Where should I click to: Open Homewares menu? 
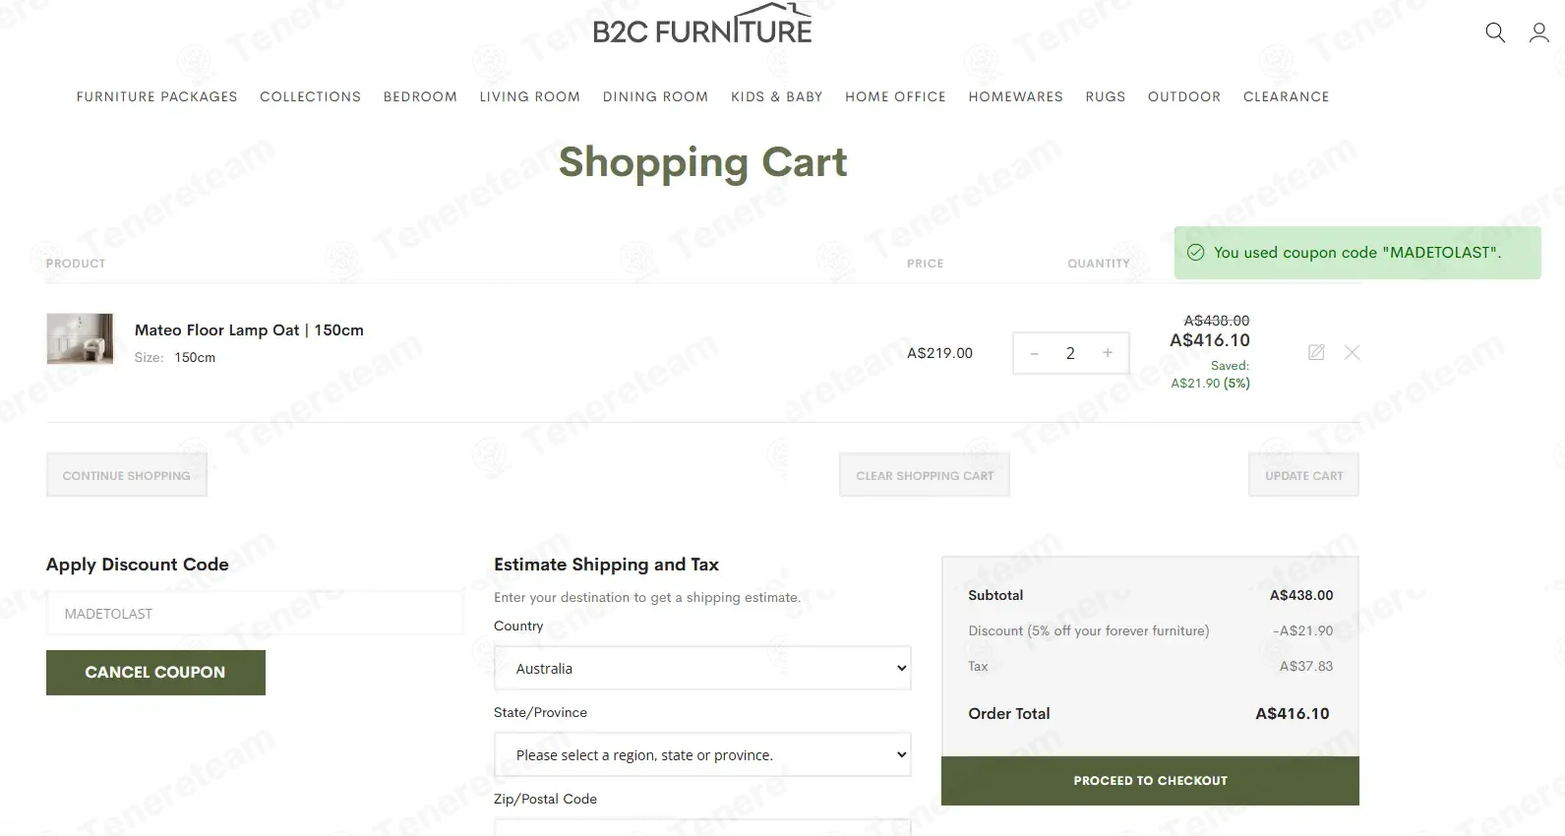1016,96
